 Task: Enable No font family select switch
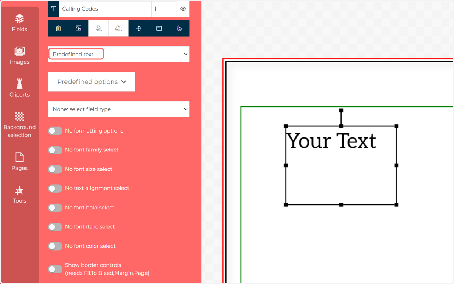[55, 150]
